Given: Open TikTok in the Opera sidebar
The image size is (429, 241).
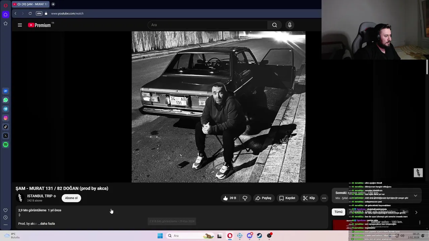Looking at the screenshot, I should click(x=5, y=127).
